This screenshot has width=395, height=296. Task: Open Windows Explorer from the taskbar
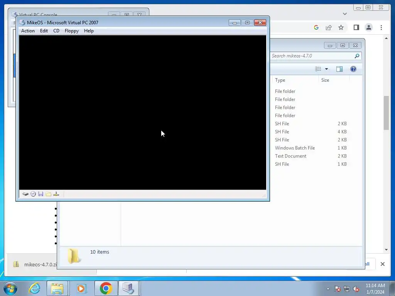[x=57, y=288]
